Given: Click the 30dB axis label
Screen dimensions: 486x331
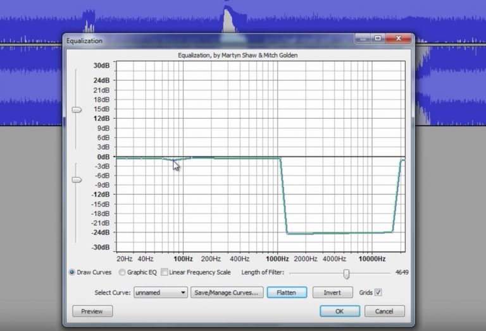Looking at the screenshot, I should (101, 66).
